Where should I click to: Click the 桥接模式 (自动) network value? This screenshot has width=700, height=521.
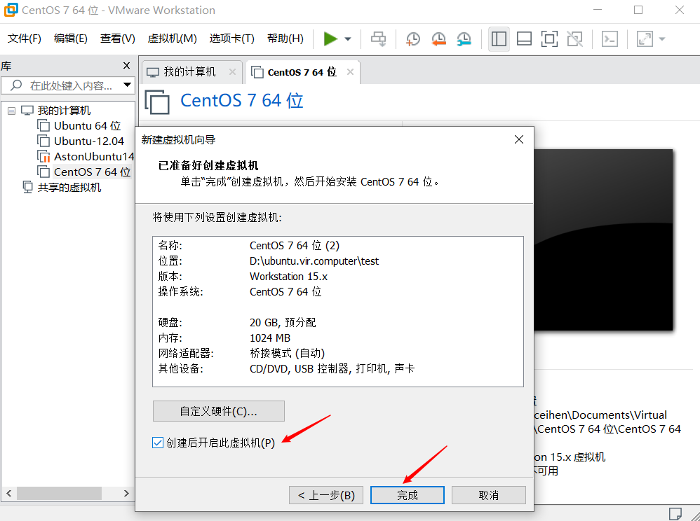[288, 354]
